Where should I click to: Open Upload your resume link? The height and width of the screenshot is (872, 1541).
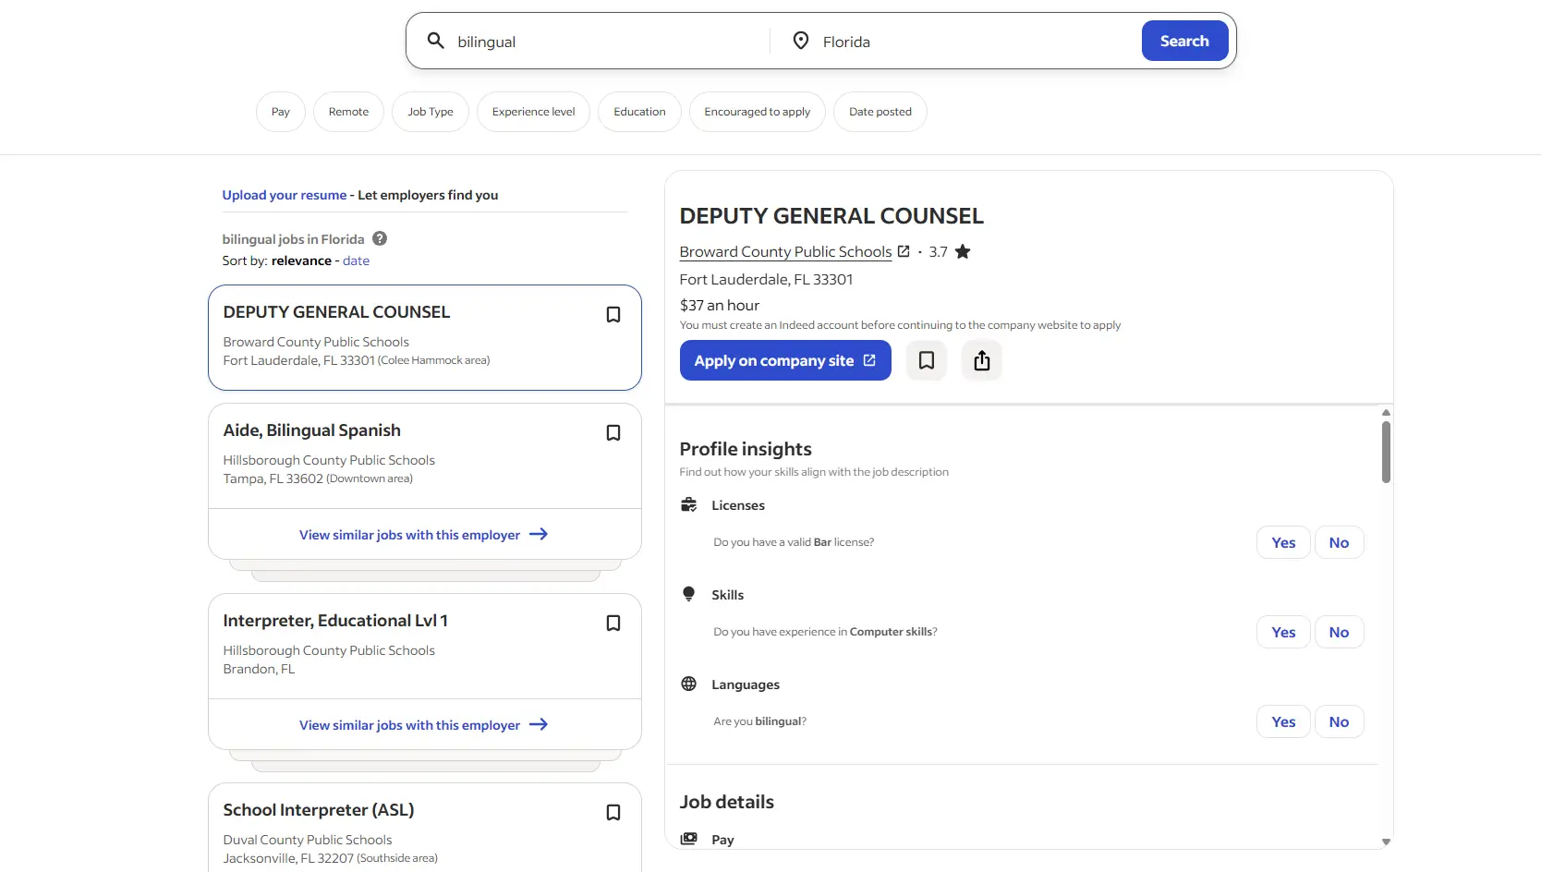pyautogui.click(x=285, y=195)
